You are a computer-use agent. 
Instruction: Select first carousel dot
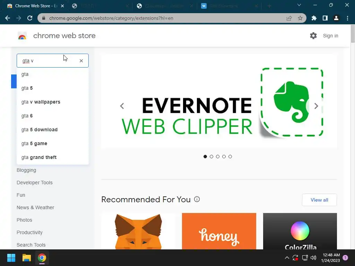(x=205, y=157)
